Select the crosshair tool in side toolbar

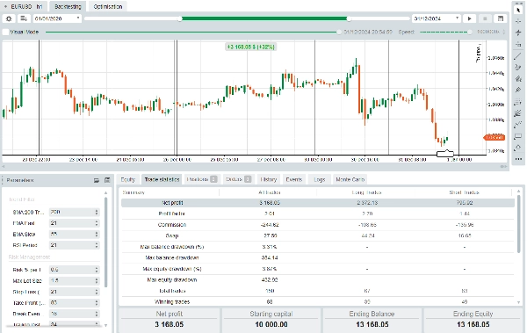[x=518, y=21]
